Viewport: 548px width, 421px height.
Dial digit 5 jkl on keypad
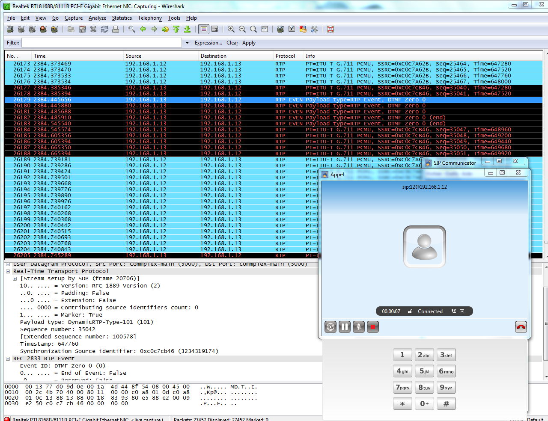pyautogui.click(x=424, y=371)
